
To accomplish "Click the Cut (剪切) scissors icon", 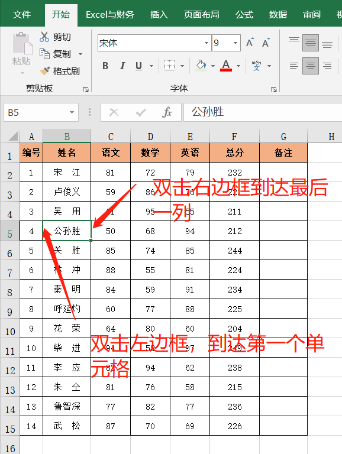I will (44, 37).
